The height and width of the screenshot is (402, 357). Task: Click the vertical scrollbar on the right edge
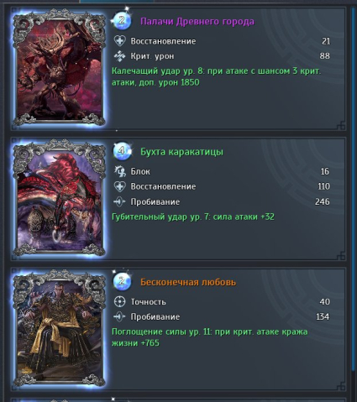[354, 187]
